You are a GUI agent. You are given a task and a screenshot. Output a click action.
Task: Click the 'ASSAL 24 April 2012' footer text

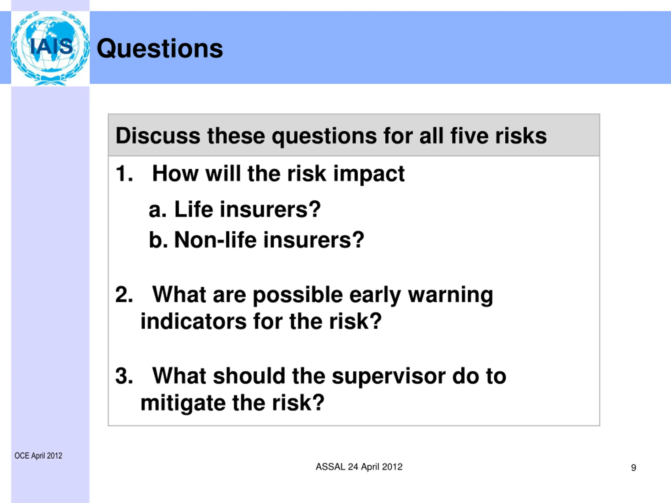359,467
